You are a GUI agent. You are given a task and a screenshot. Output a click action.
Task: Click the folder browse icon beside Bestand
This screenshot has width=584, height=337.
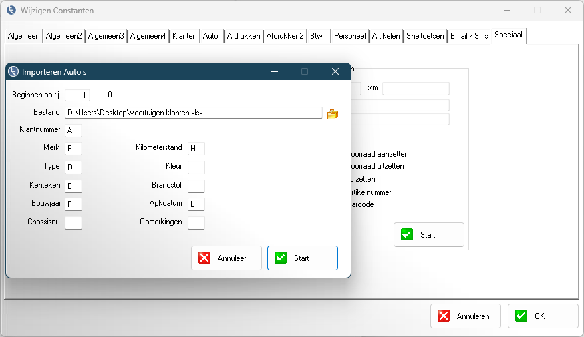333,113
